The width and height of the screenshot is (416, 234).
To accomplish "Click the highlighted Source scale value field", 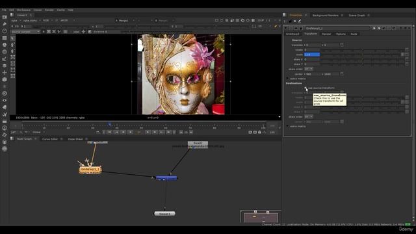I will (312, 55).
